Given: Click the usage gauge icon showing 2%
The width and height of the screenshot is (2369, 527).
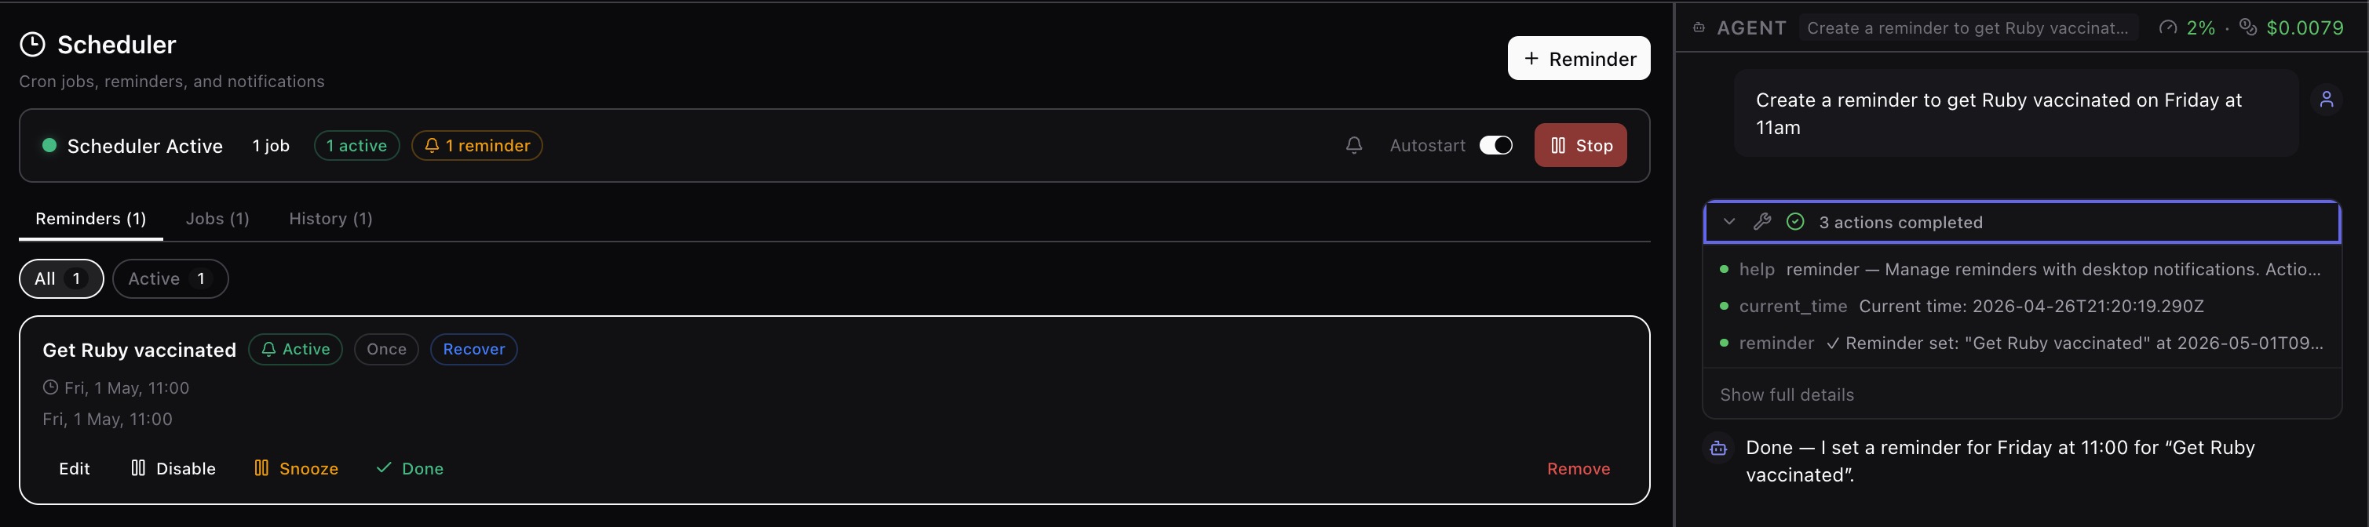Looking at the screenshot, I should pos(2167,27).
